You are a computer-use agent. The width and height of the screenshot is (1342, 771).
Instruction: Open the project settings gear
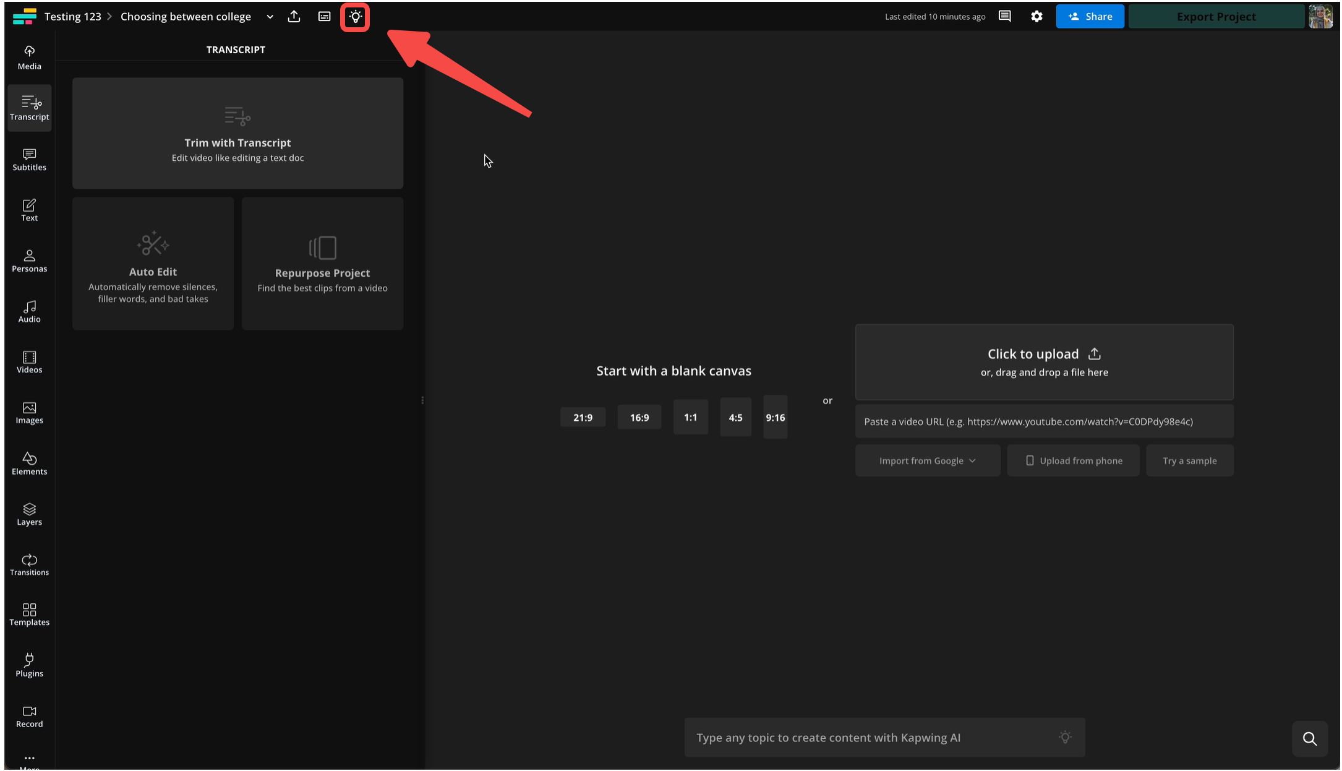click(x=1036, y=16)
